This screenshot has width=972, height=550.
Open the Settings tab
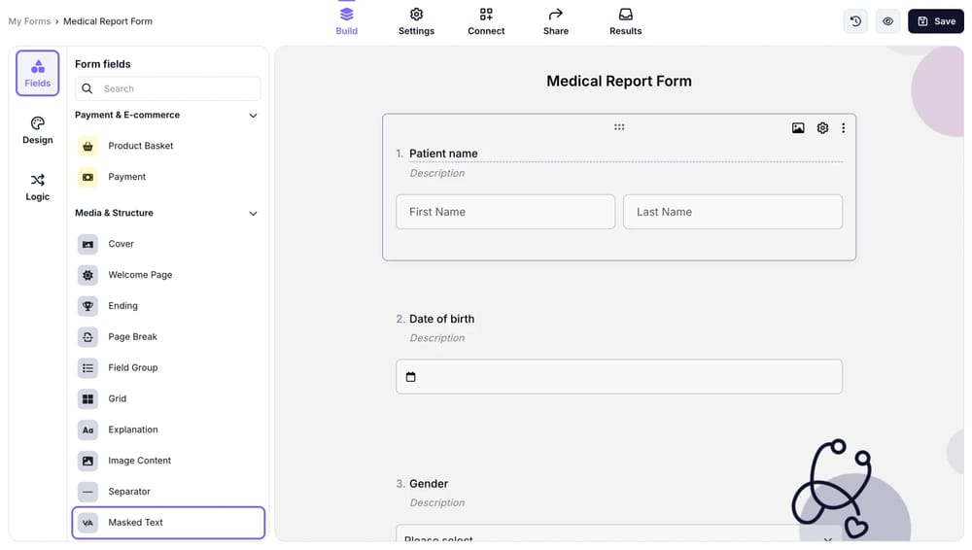click(416, 21)
